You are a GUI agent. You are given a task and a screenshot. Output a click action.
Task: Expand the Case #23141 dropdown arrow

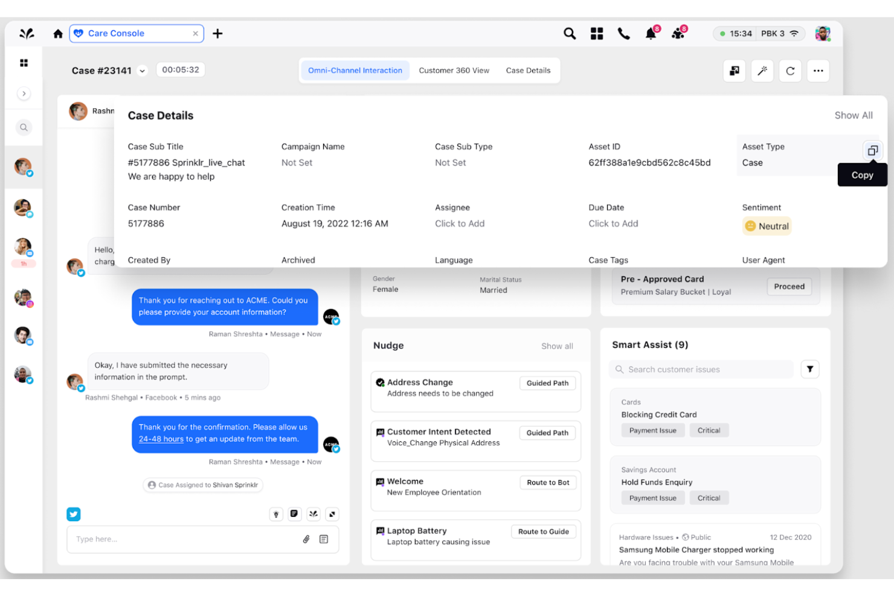pyautogui.click(x=143, y=71)
